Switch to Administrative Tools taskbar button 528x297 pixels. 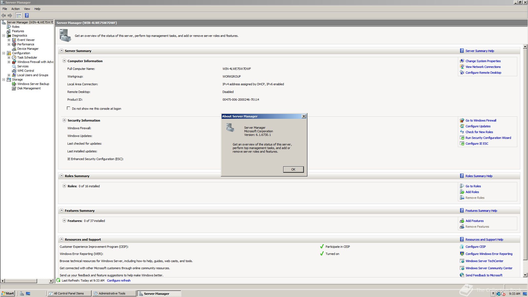click(114, 293)
